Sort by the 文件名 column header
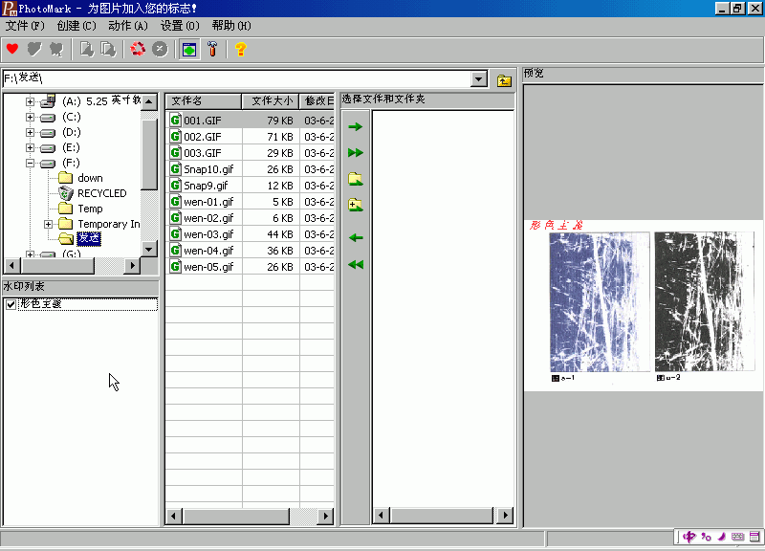 204,101
